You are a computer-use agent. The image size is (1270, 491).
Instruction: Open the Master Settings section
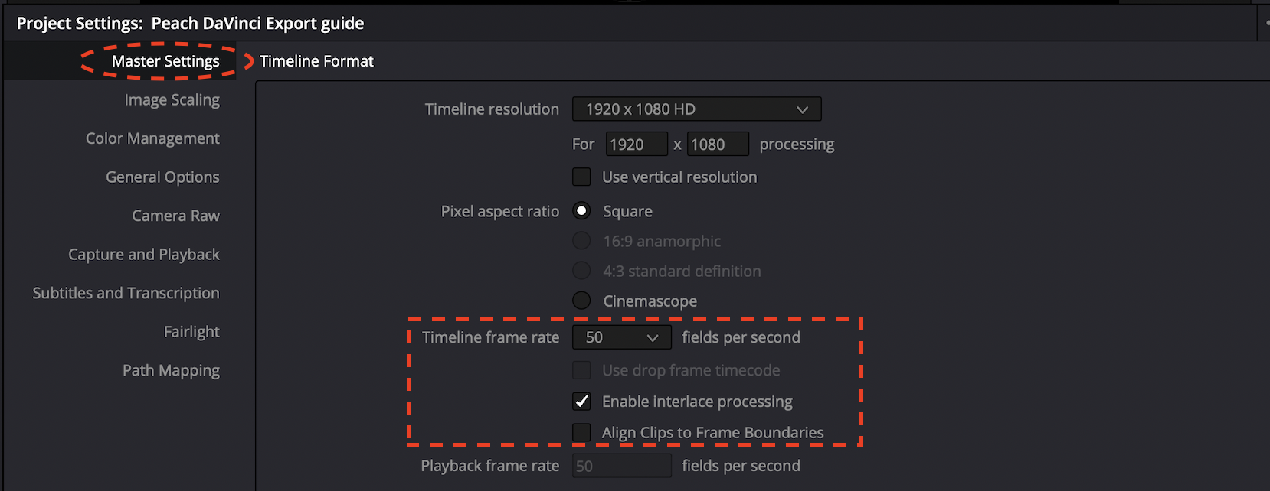[x=165, y=61]
